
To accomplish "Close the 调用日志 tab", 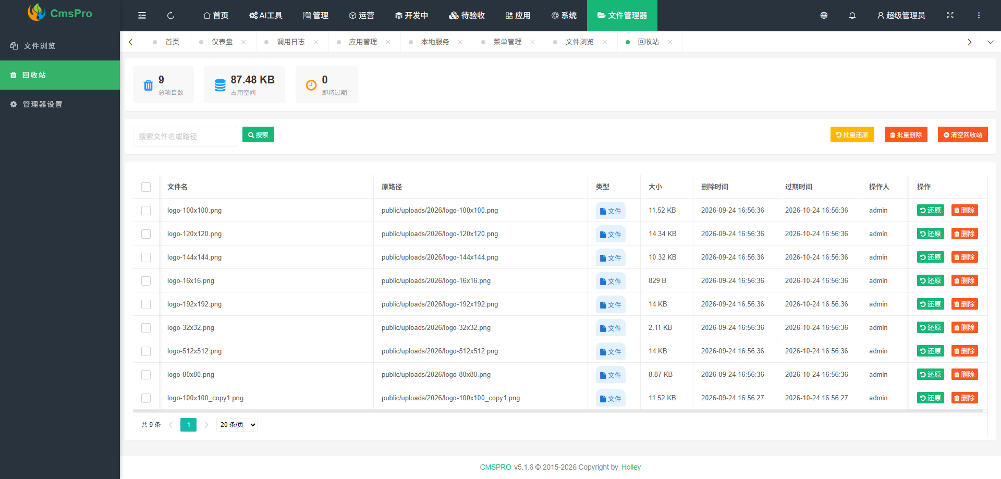I will (x=315, y=42).
